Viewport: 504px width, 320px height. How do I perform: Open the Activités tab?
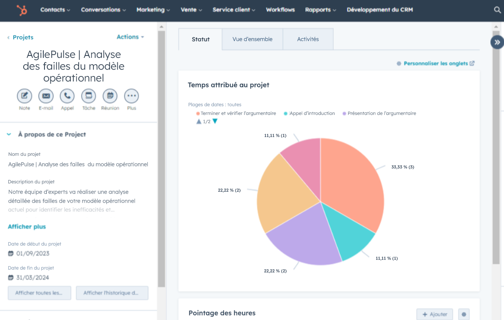(x=308, y=39)
